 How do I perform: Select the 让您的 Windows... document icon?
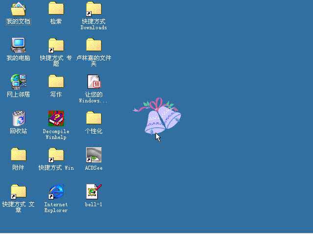[93, 81]
